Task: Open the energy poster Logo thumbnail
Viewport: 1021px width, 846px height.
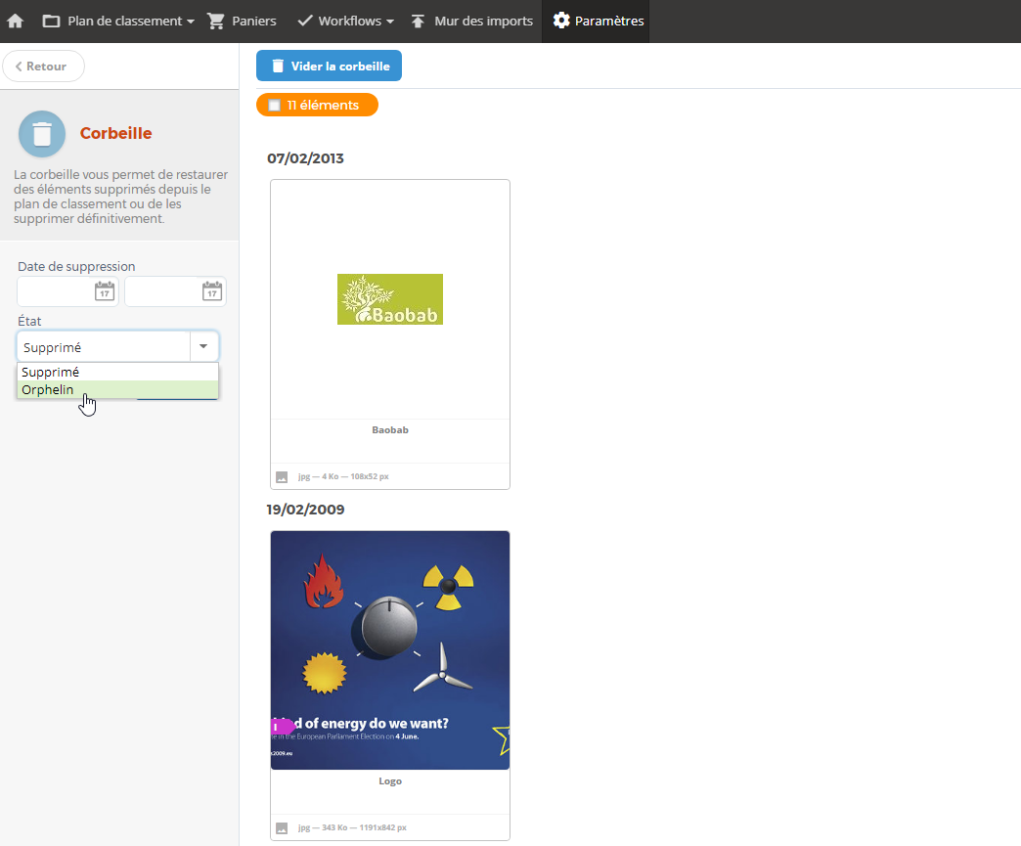Action: point(390,650)
